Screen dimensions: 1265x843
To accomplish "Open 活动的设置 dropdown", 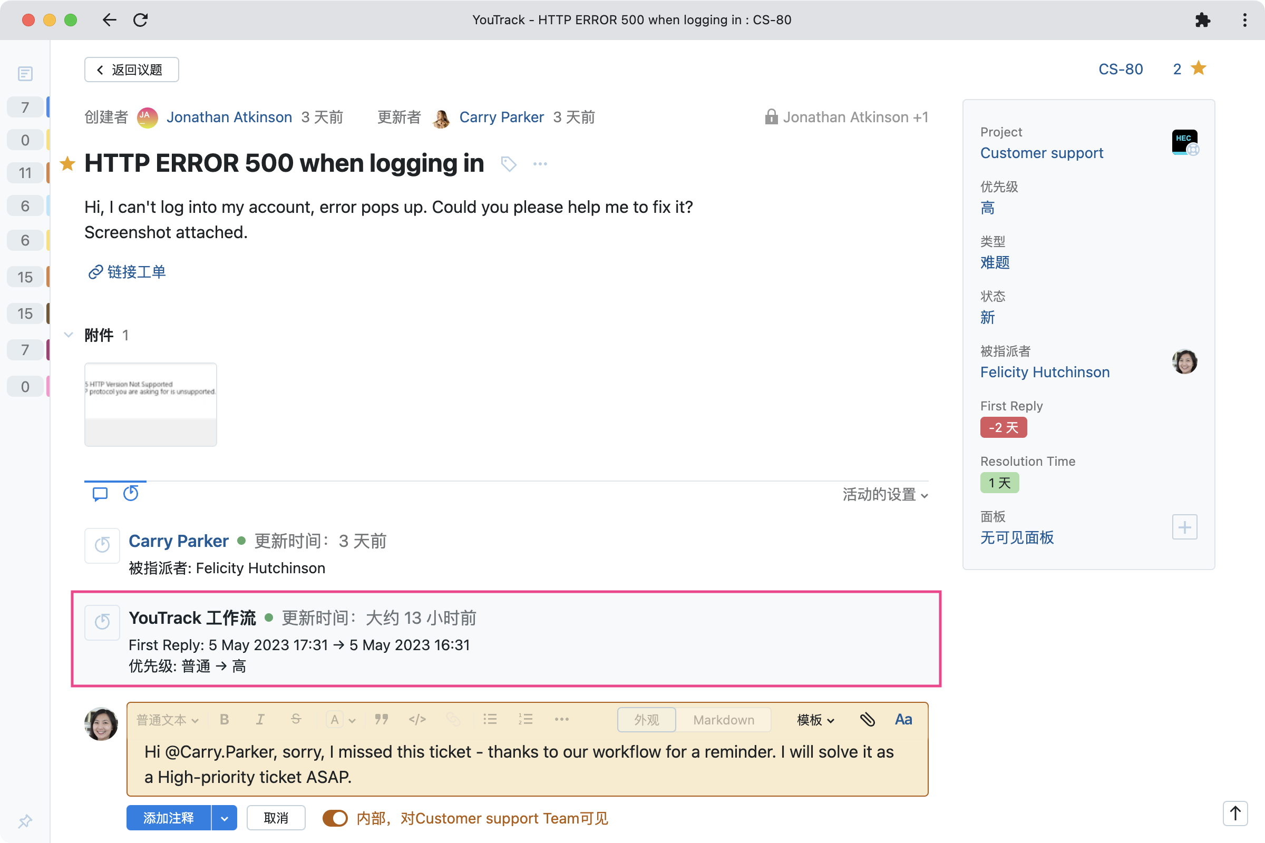I will coord(885,494).
